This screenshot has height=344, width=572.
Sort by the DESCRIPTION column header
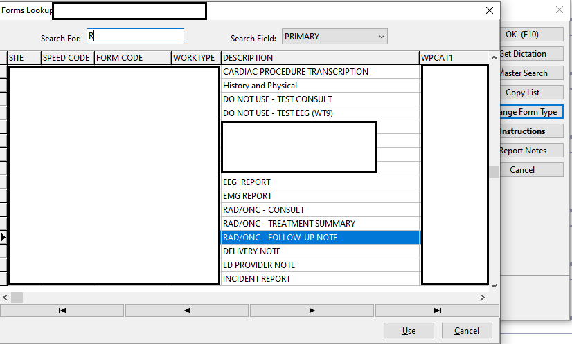[321, 58]
